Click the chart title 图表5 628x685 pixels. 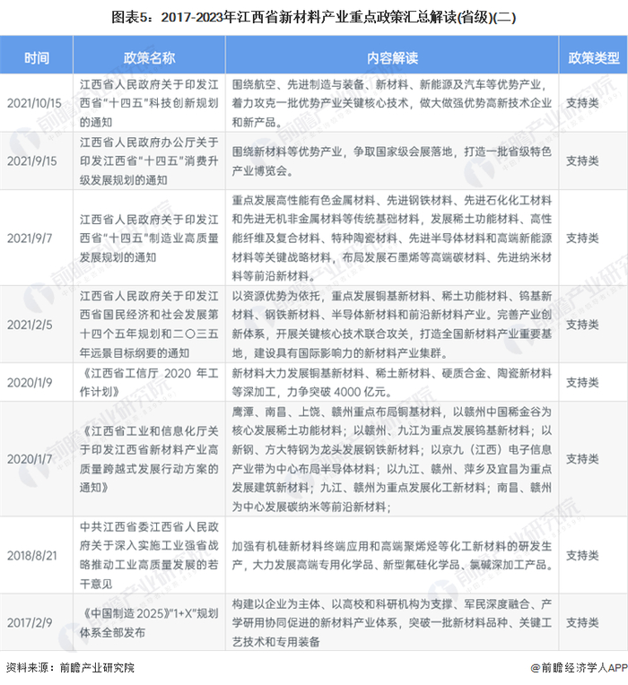pos(314,17)
